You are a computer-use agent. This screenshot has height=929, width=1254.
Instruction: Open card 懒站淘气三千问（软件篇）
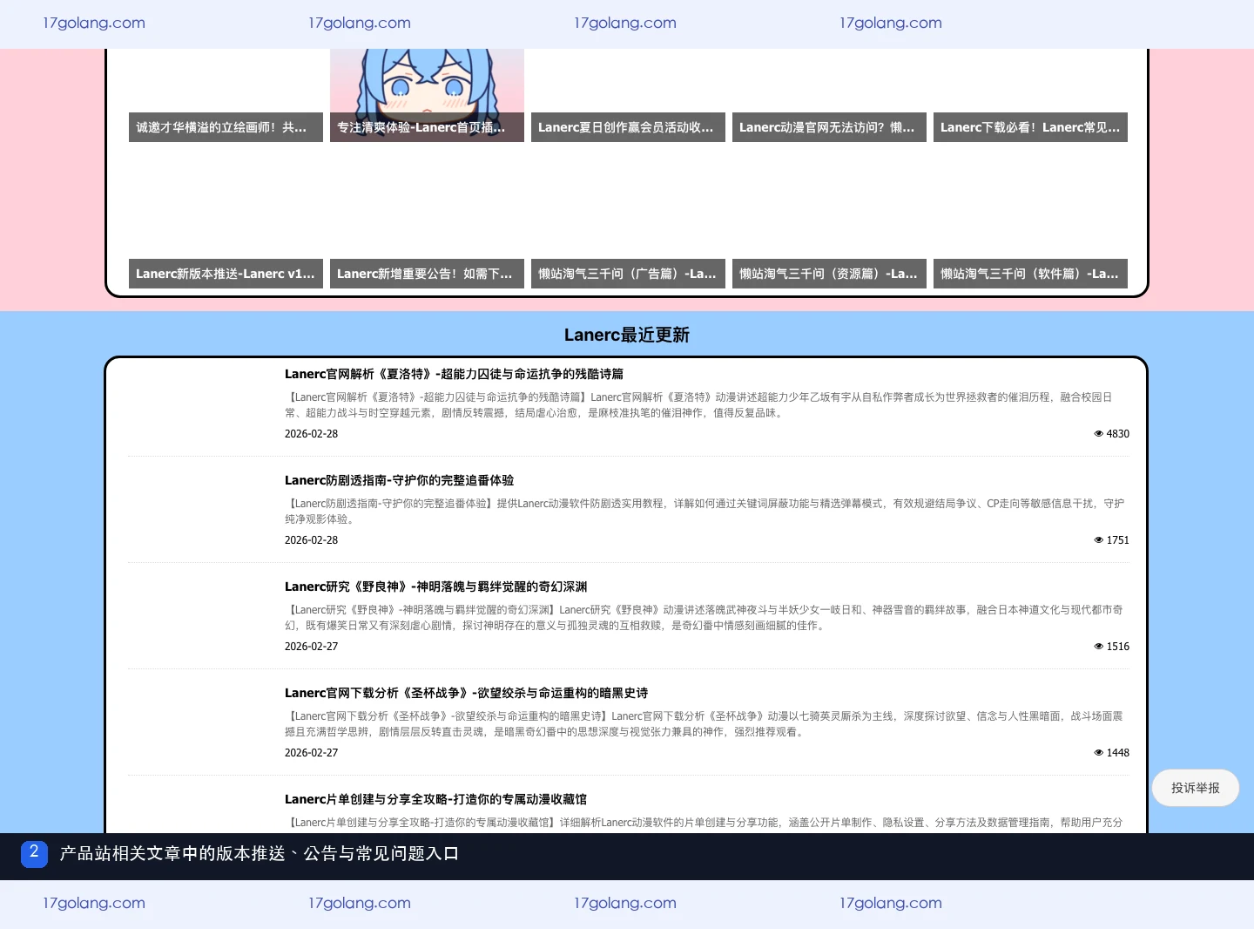point(1030,274)
